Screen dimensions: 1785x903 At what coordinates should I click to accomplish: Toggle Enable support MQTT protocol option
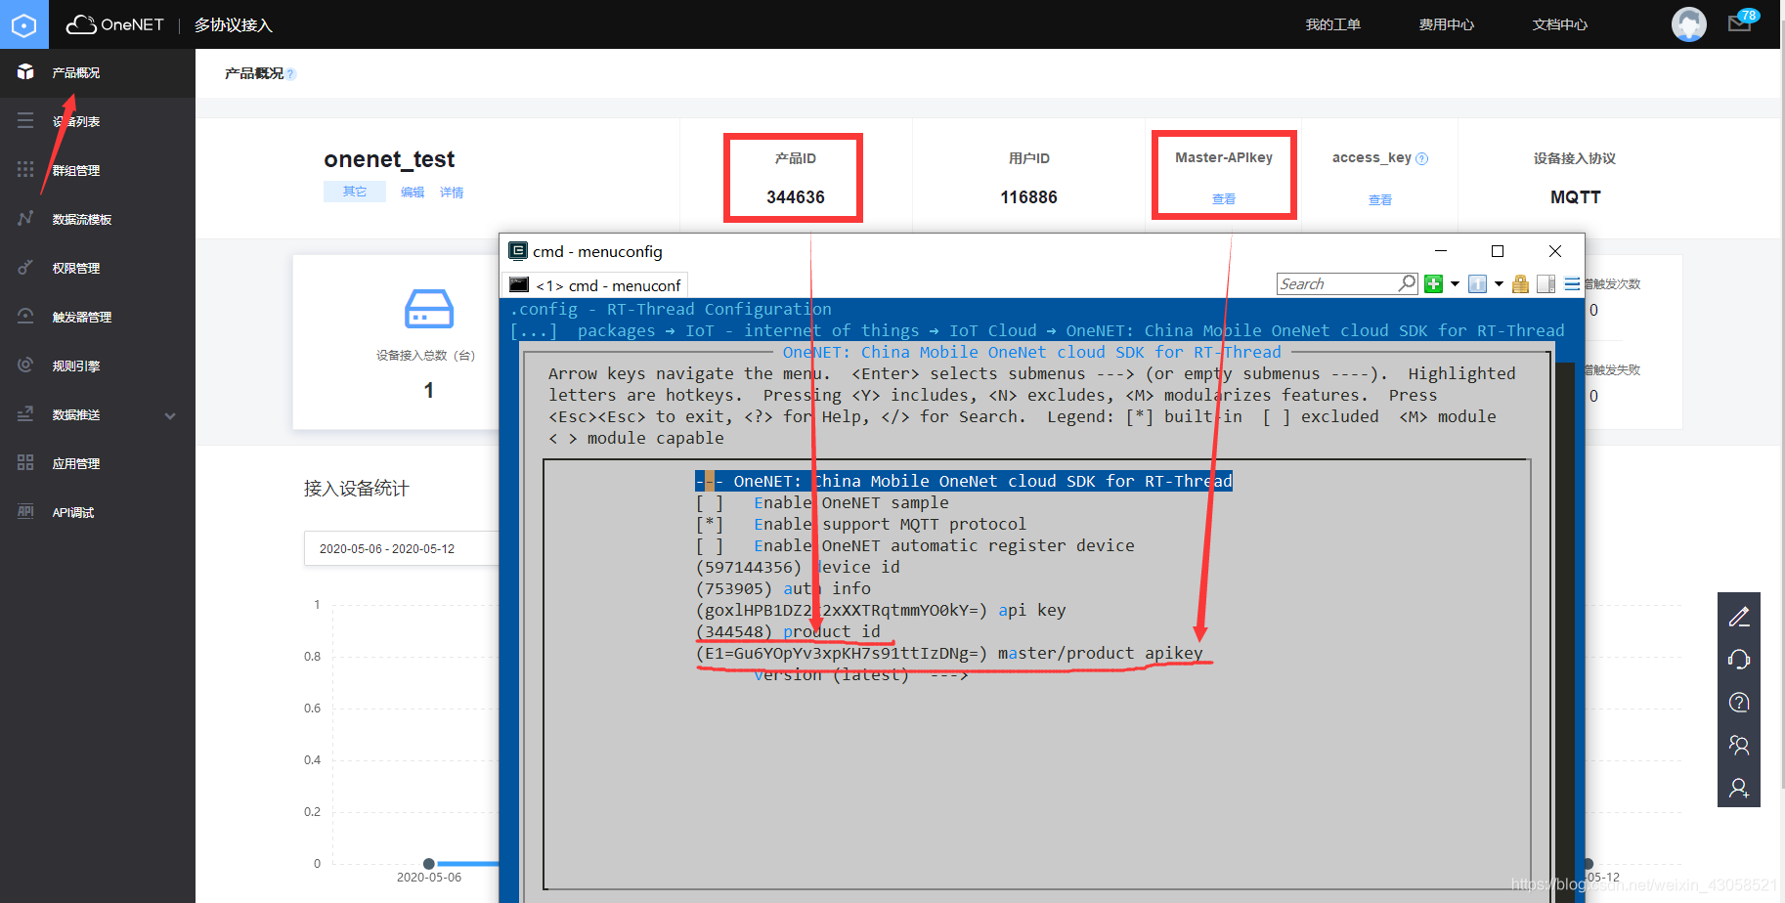click(860, 524)
